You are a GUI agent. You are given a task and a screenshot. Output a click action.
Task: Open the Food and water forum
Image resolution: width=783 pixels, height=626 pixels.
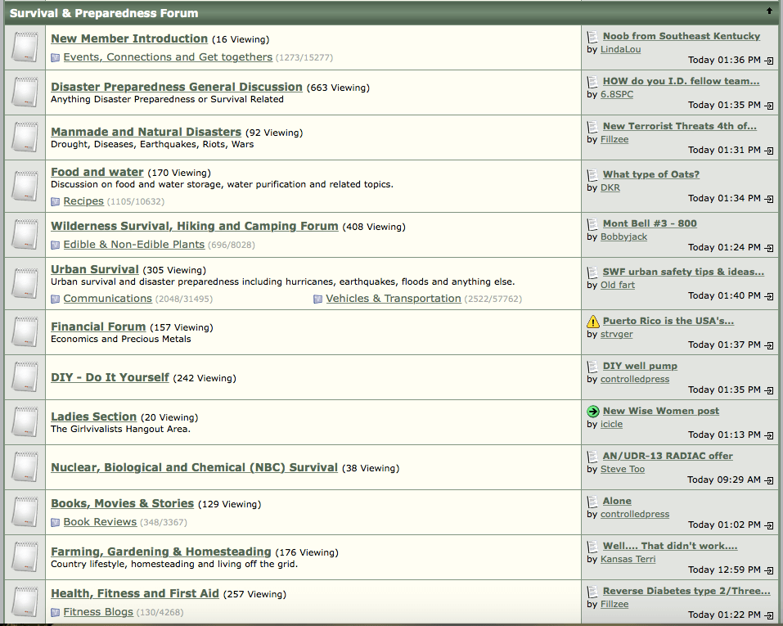pyautogui.click(x=97, y=172)
